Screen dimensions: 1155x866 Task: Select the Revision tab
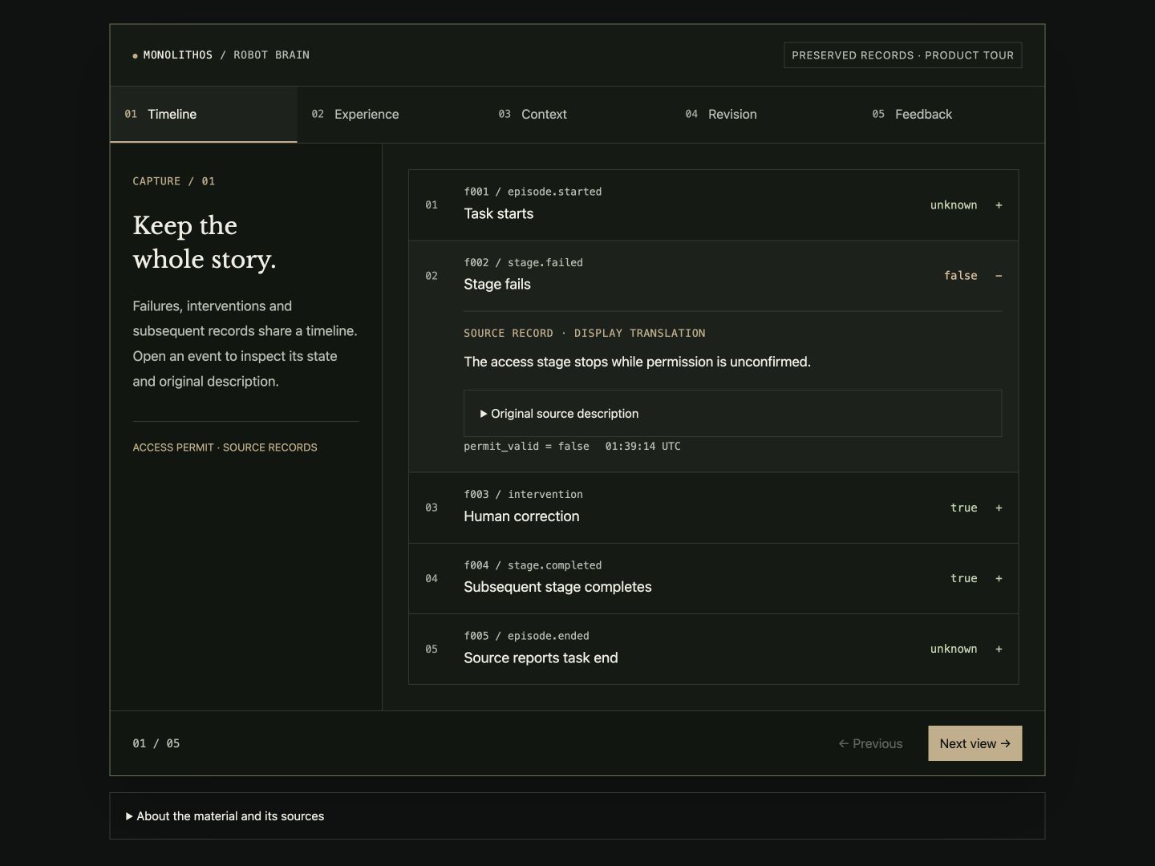point(764,115)
